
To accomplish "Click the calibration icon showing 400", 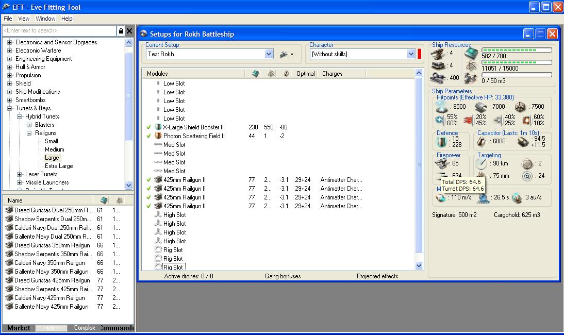I will click(438, 78).
